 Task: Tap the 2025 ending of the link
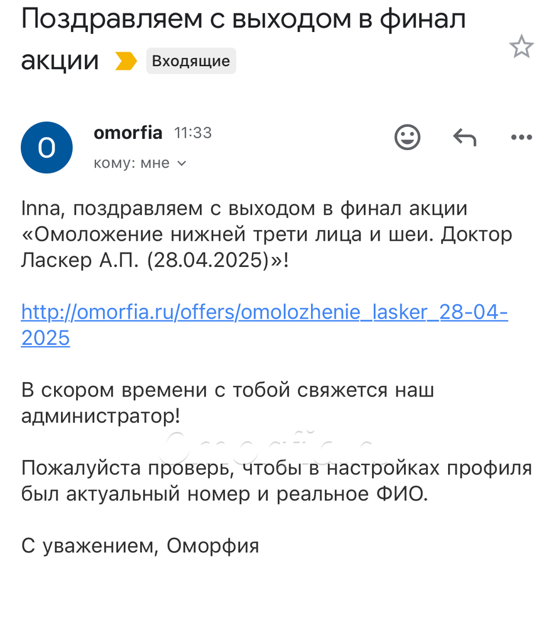coord(45,338)
